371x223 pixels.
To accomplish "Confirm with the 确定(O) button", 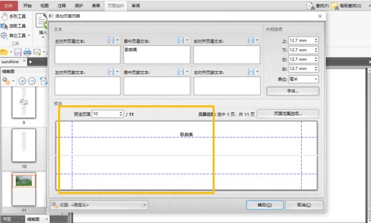I will 265,205.
